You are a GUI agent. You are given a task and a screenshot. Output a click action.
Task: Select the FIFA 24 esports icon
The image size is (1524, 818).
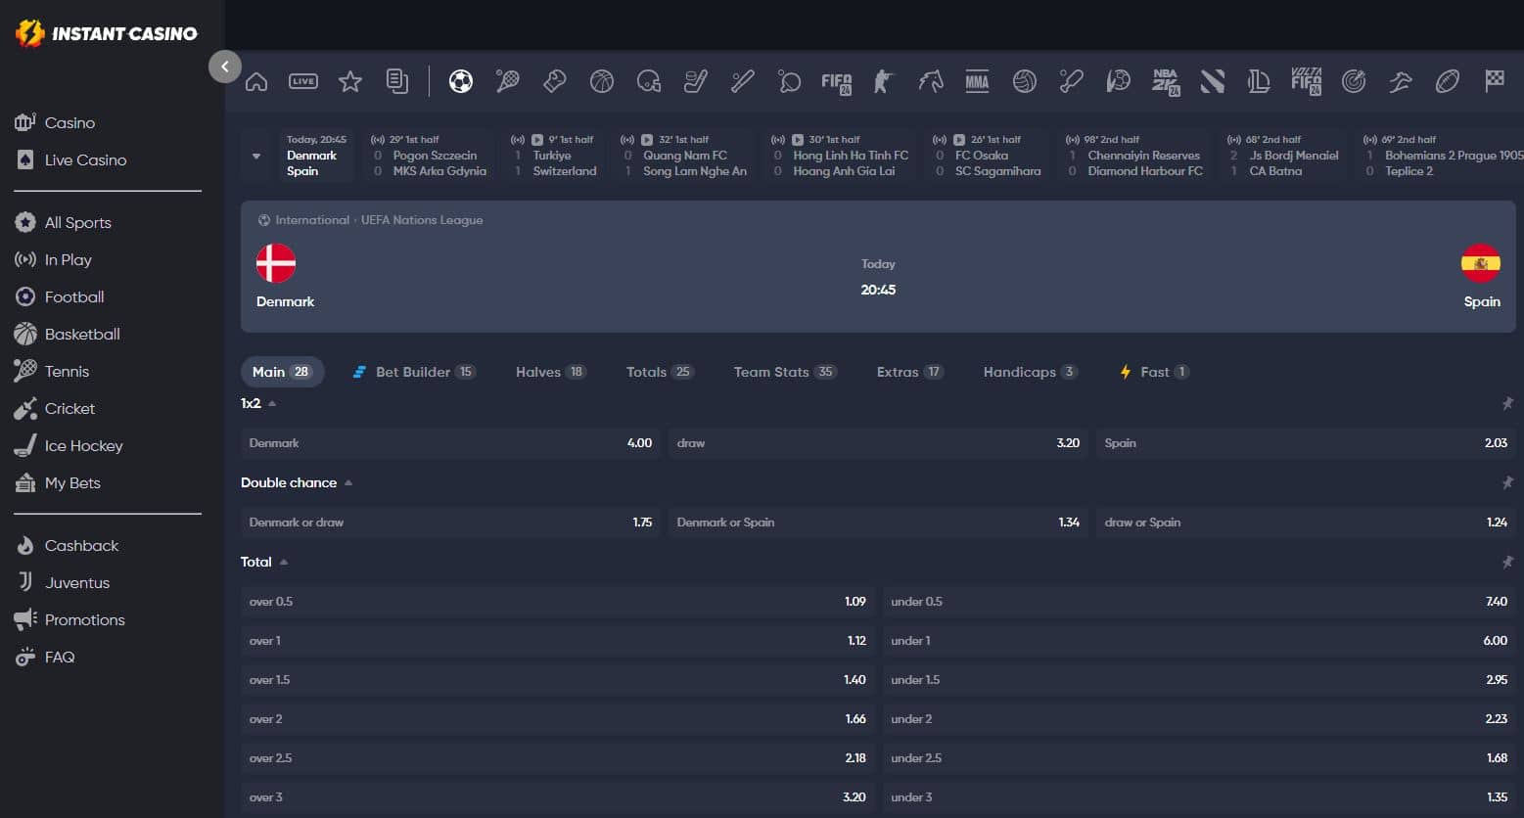click(x=837, y=82)
